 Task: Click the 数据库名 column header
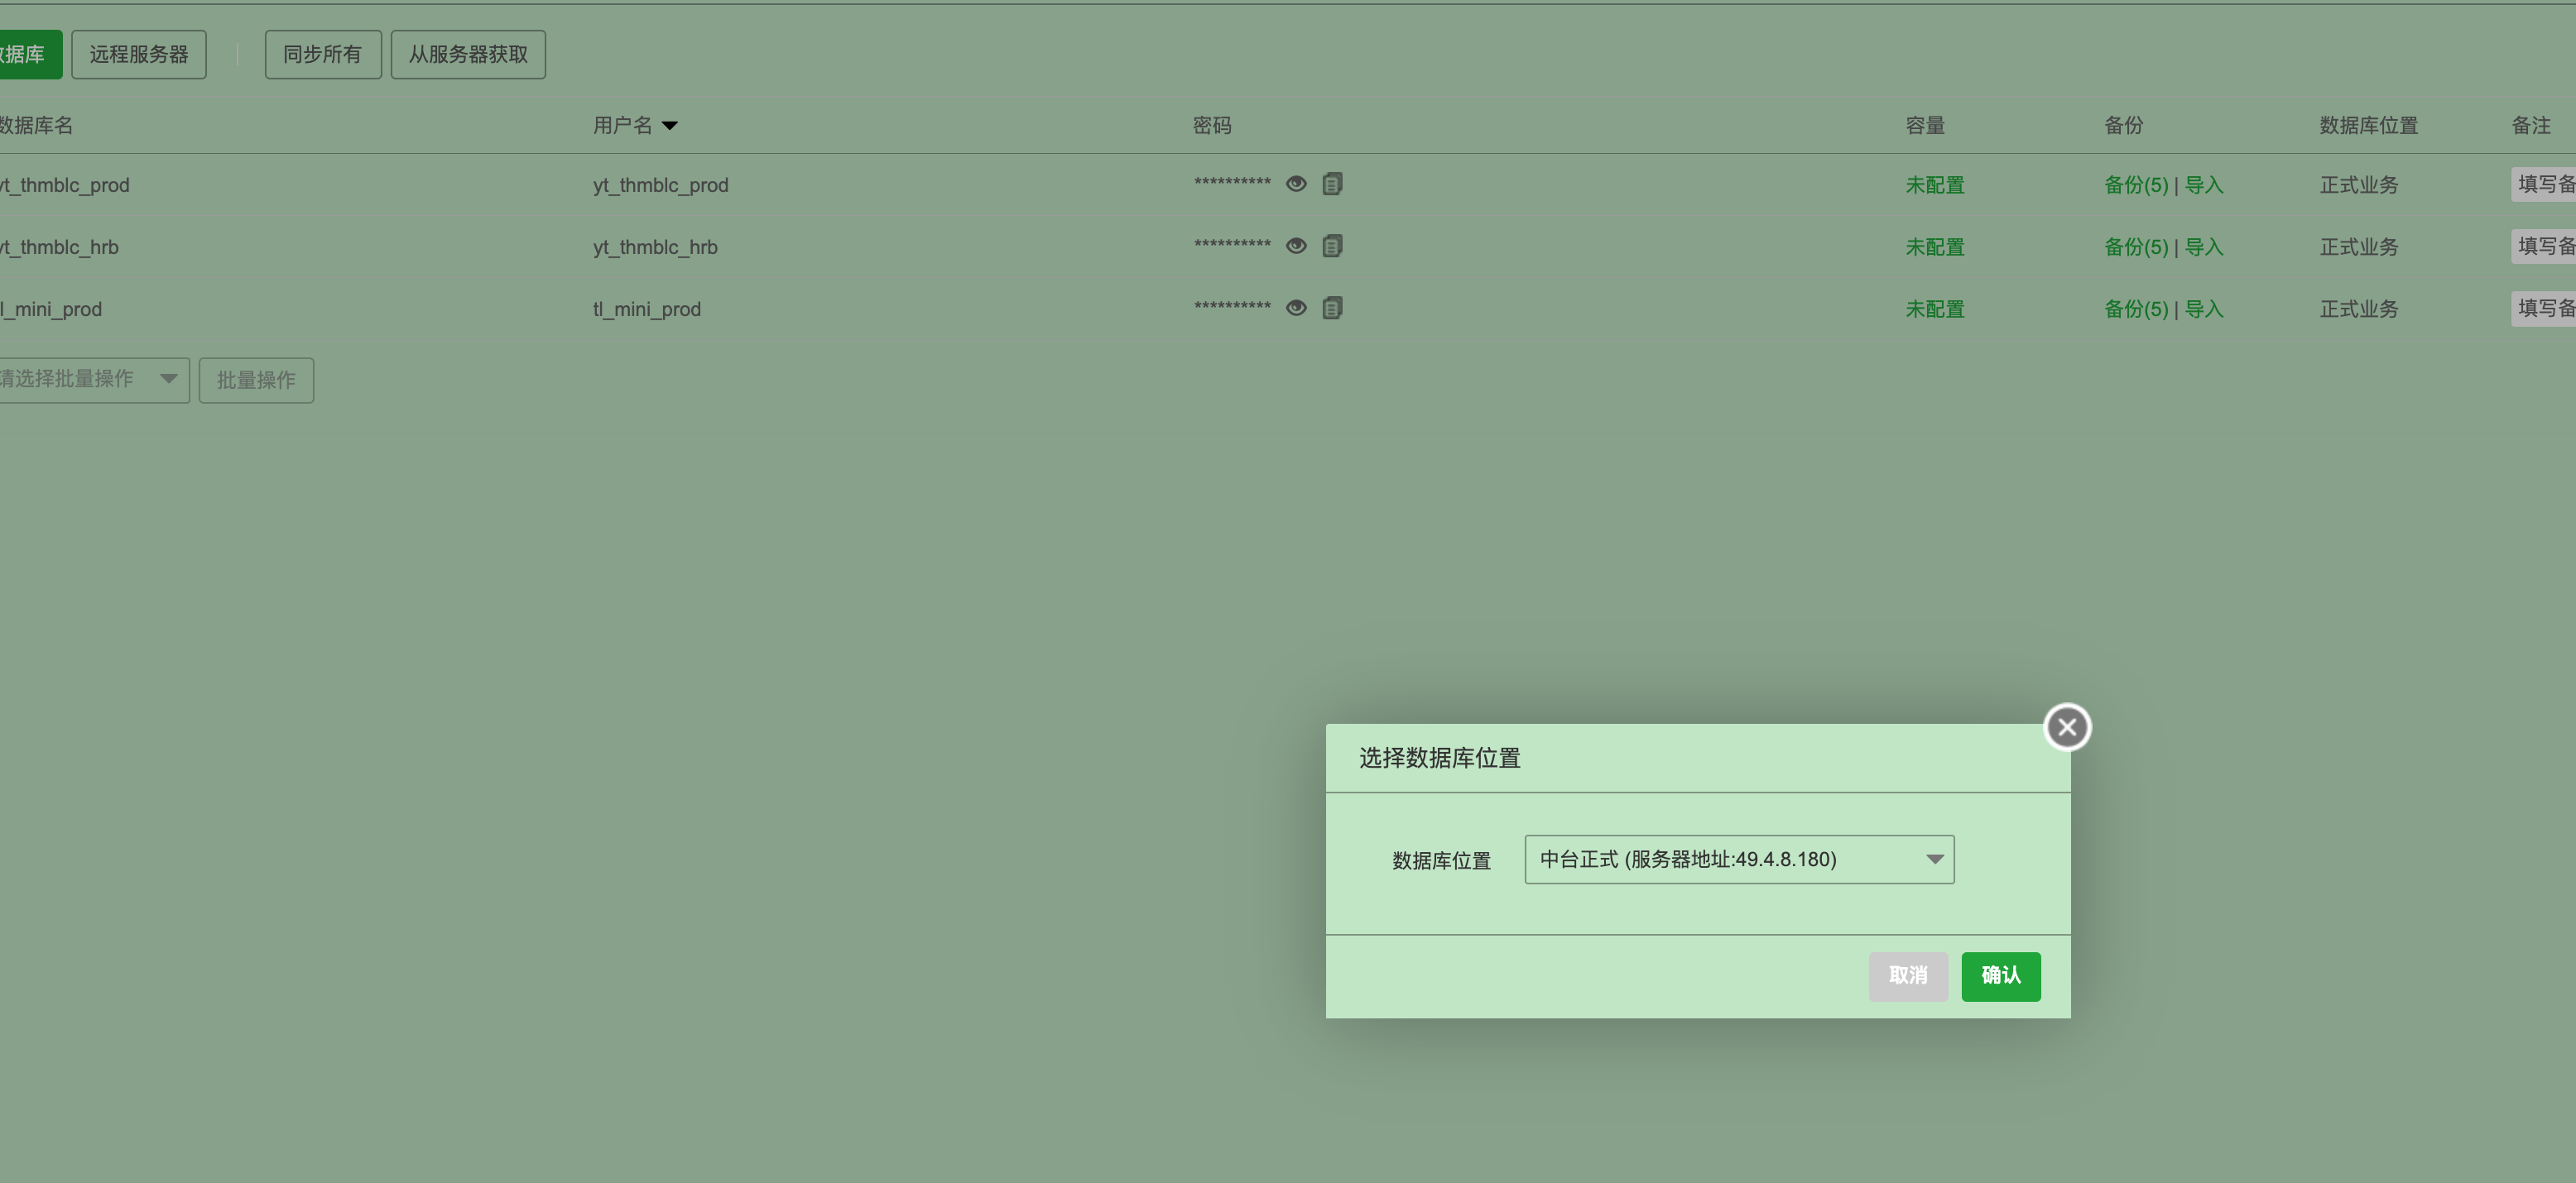[x=36, y=126]
